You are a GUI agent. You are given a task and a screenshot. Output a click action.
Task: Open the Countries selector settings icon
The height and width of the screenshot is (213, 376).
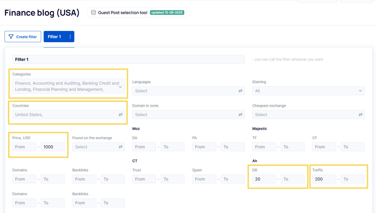coord(120,115)
